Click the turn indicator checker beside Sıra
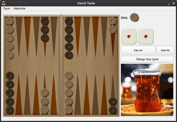The image size is (177, 122). [x=134, y=17]
